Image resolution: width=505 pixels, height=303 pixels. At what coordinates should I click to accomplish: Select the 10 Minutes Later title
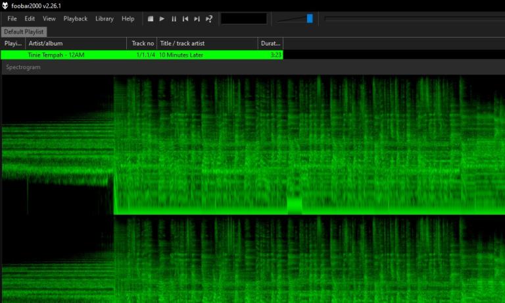[181, 55]
